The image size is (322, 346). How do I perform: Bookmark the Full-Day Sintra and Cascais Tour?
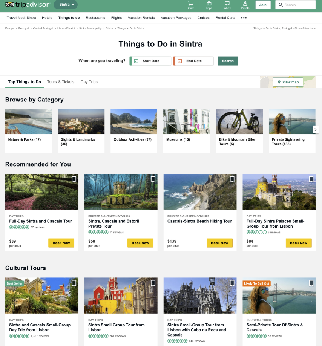click(74, 179)
